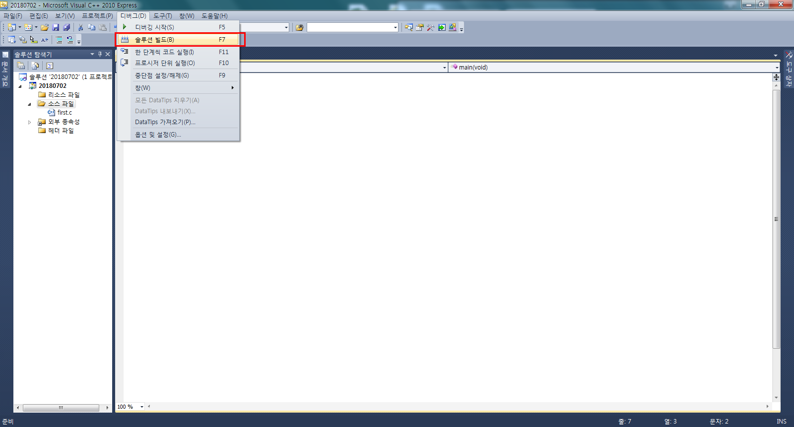Click Solution Explorer Show All Files icon
This screenshot has width=794, height=427.
pos(35,66)
